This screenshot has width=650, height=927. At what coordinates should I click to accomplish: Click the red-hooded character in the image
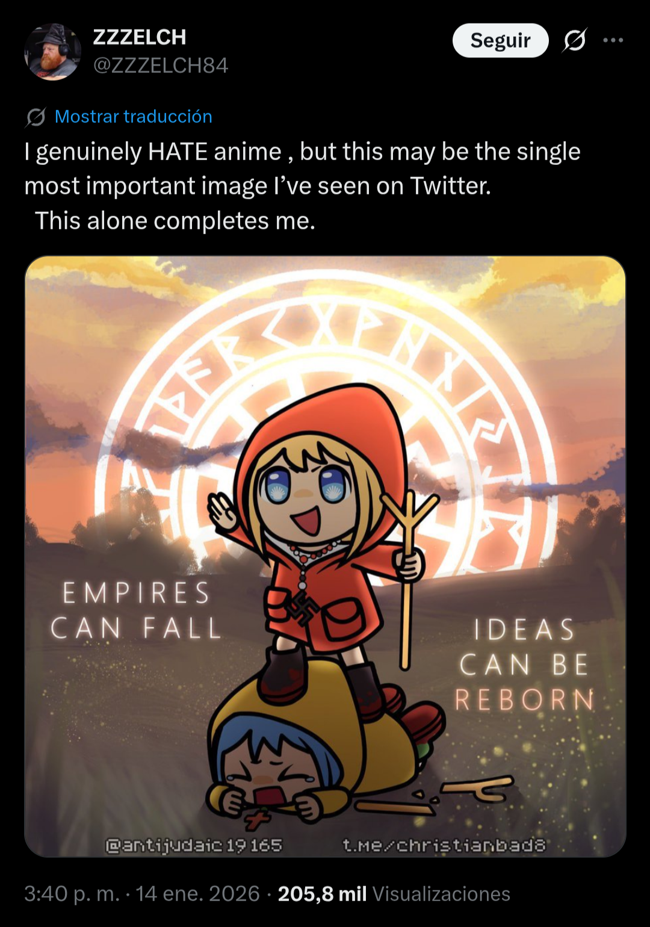pyautogui.click(x=325, y=542)
